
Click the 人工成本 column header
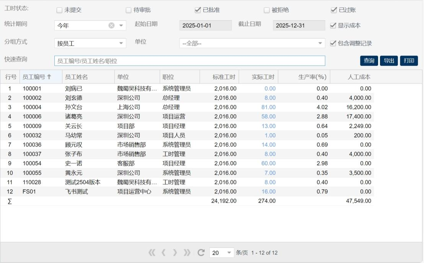[359, 77]
